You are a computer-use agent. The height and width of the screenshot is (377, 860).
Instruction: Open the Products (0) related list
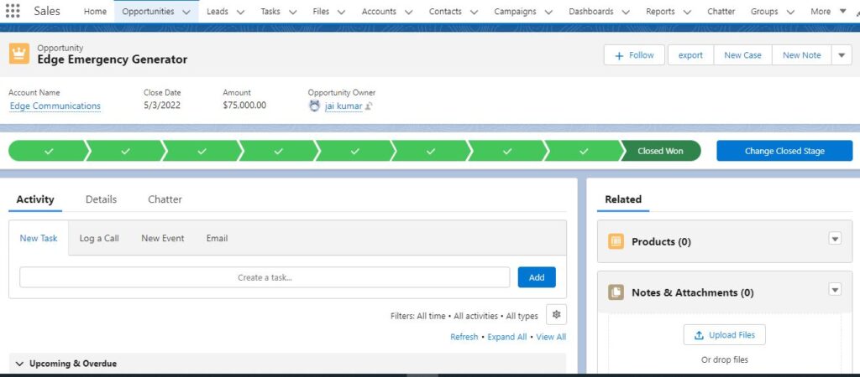pos(661,241)
